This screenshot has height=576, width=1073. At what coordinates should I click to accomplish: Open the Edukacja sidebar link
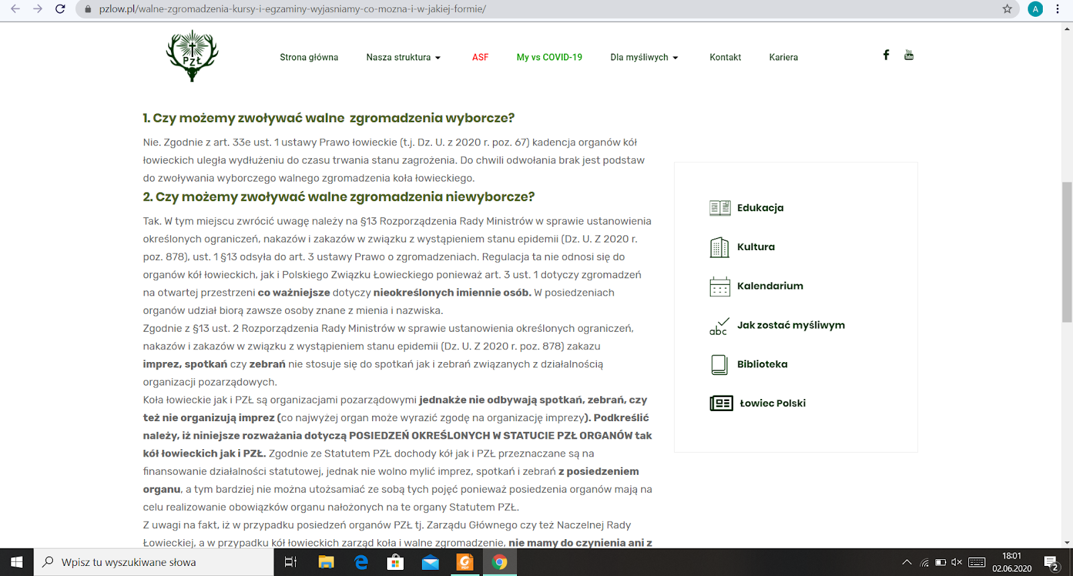tap(760, 208)
